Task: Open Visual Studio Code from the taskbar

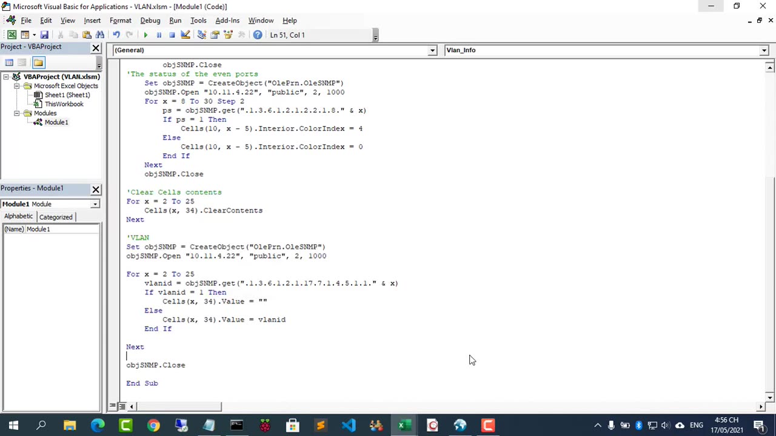Action: click(x=349, y=426)
